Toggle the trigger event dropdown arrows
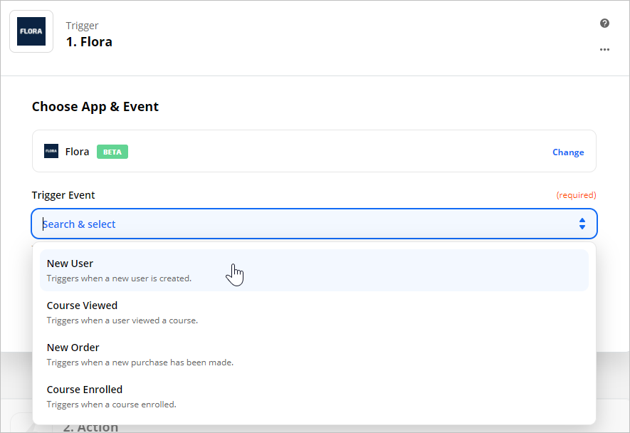The height and width of the screenshot is (433, 630). 582,224
